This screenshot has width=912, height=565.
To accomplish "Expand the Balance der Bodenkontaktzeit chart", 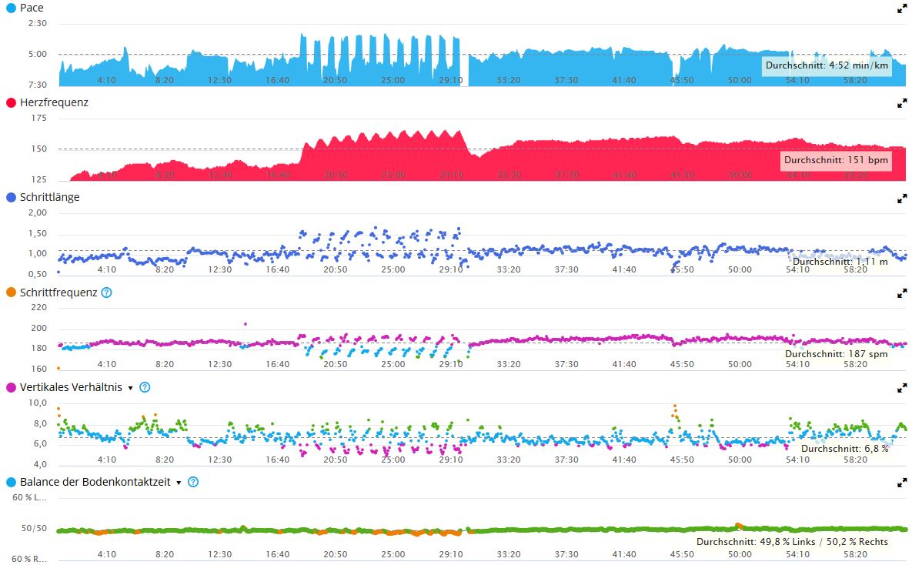I will coord(902,483).
